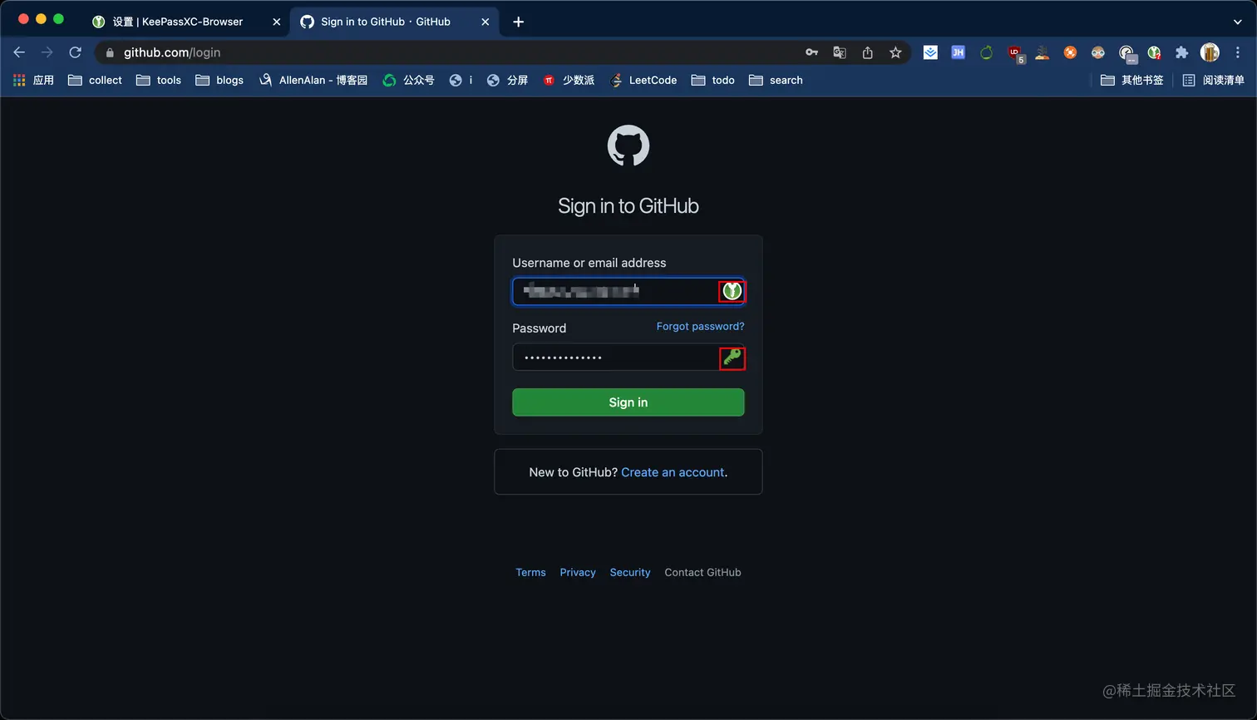Open the 公众号 bookmark
This screenshot has width=1257, height=720.
(x=408, y=81)
